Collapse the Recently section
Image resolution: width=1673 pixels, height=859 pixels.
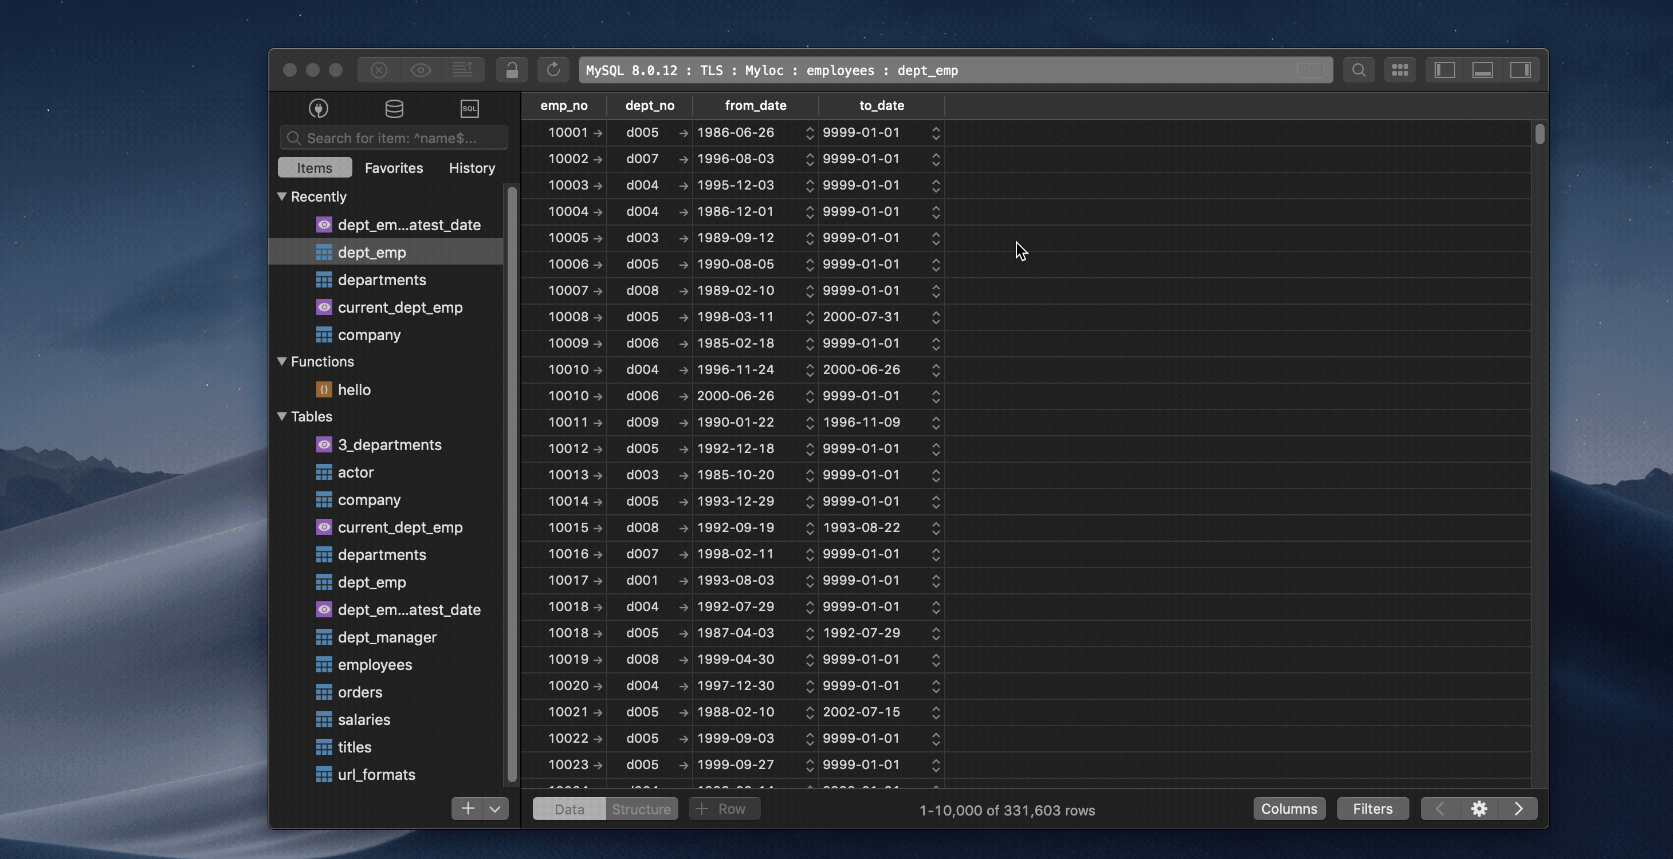(282, 196)
